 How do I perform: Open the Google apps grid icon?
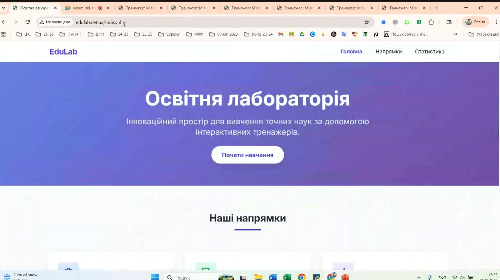pos(3,34)
